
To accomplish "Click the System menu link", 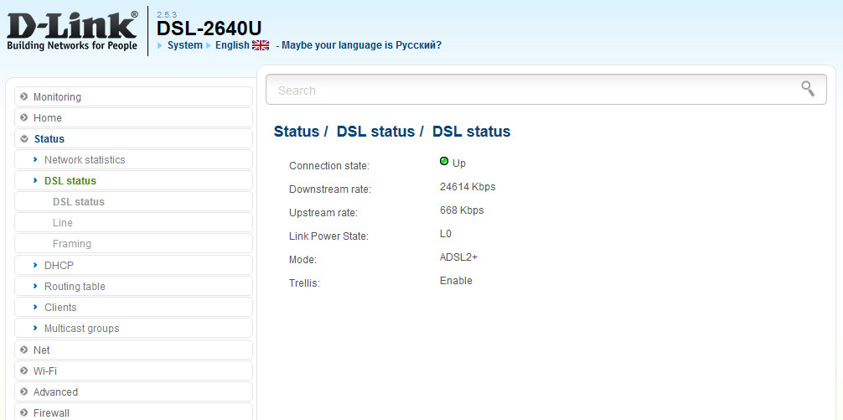I will point(185,45).
